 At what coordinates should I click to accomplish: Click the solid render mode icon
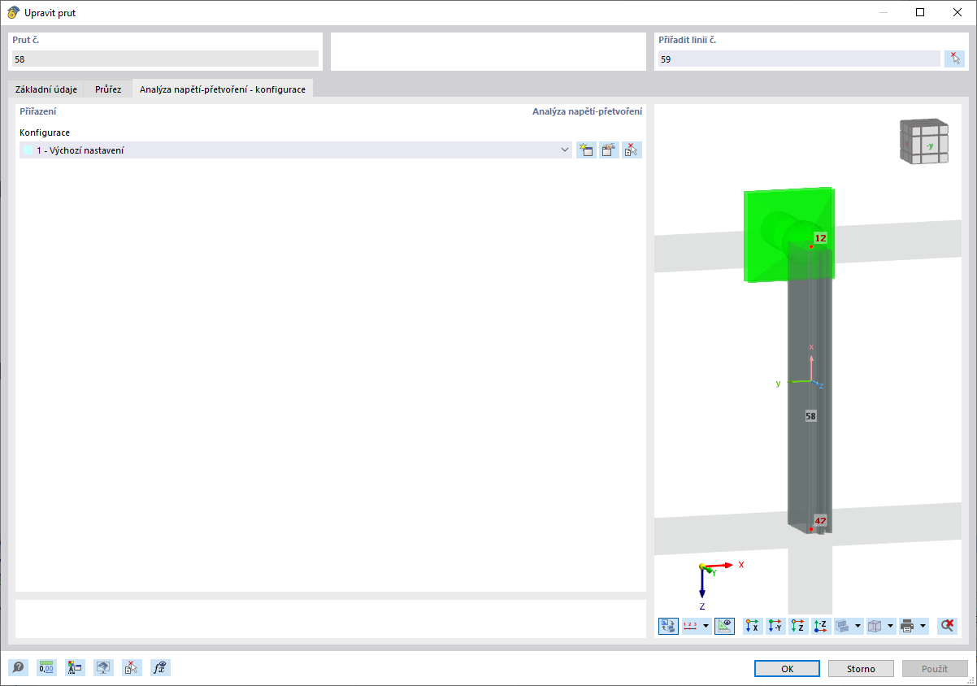pos(843,626)
